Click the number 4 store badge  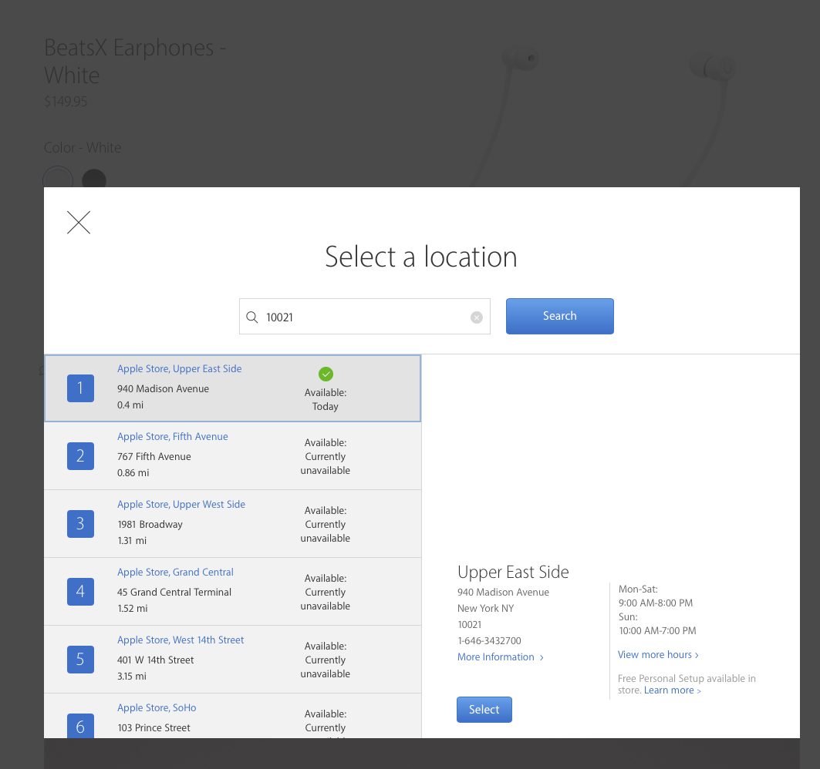coord(80,591)
